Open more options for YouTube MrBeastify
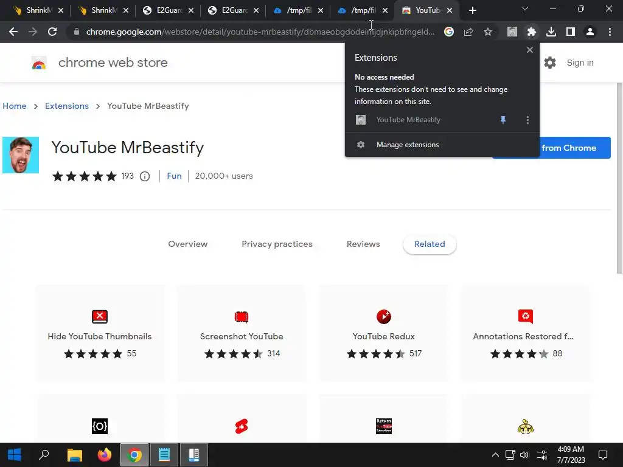 coord(527,120)
